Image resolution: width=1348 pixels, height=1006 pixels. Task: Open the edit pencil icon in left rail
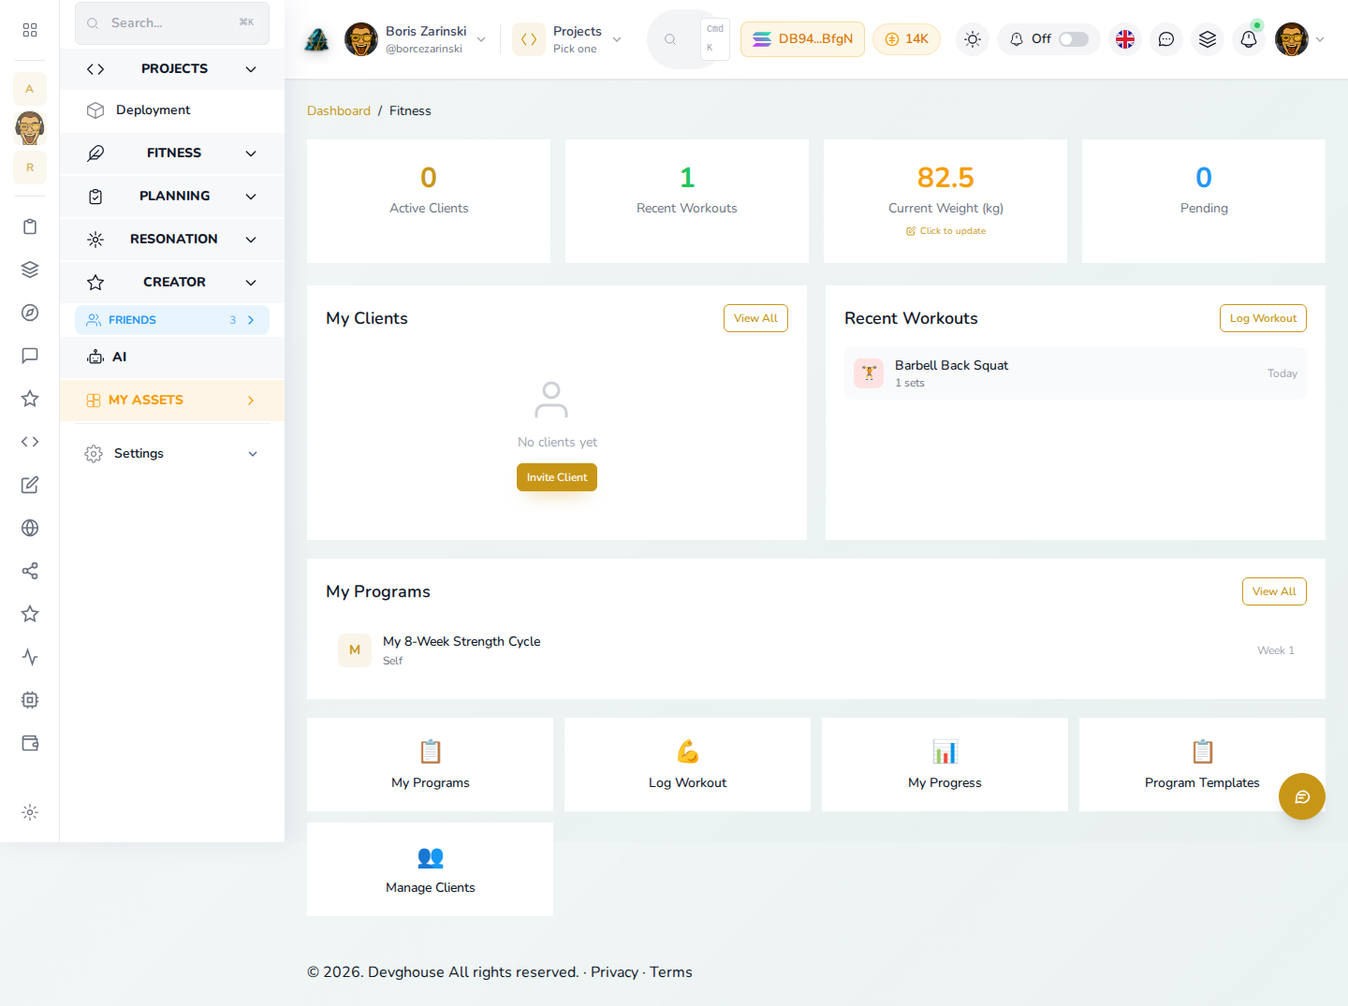coord(30,485)
